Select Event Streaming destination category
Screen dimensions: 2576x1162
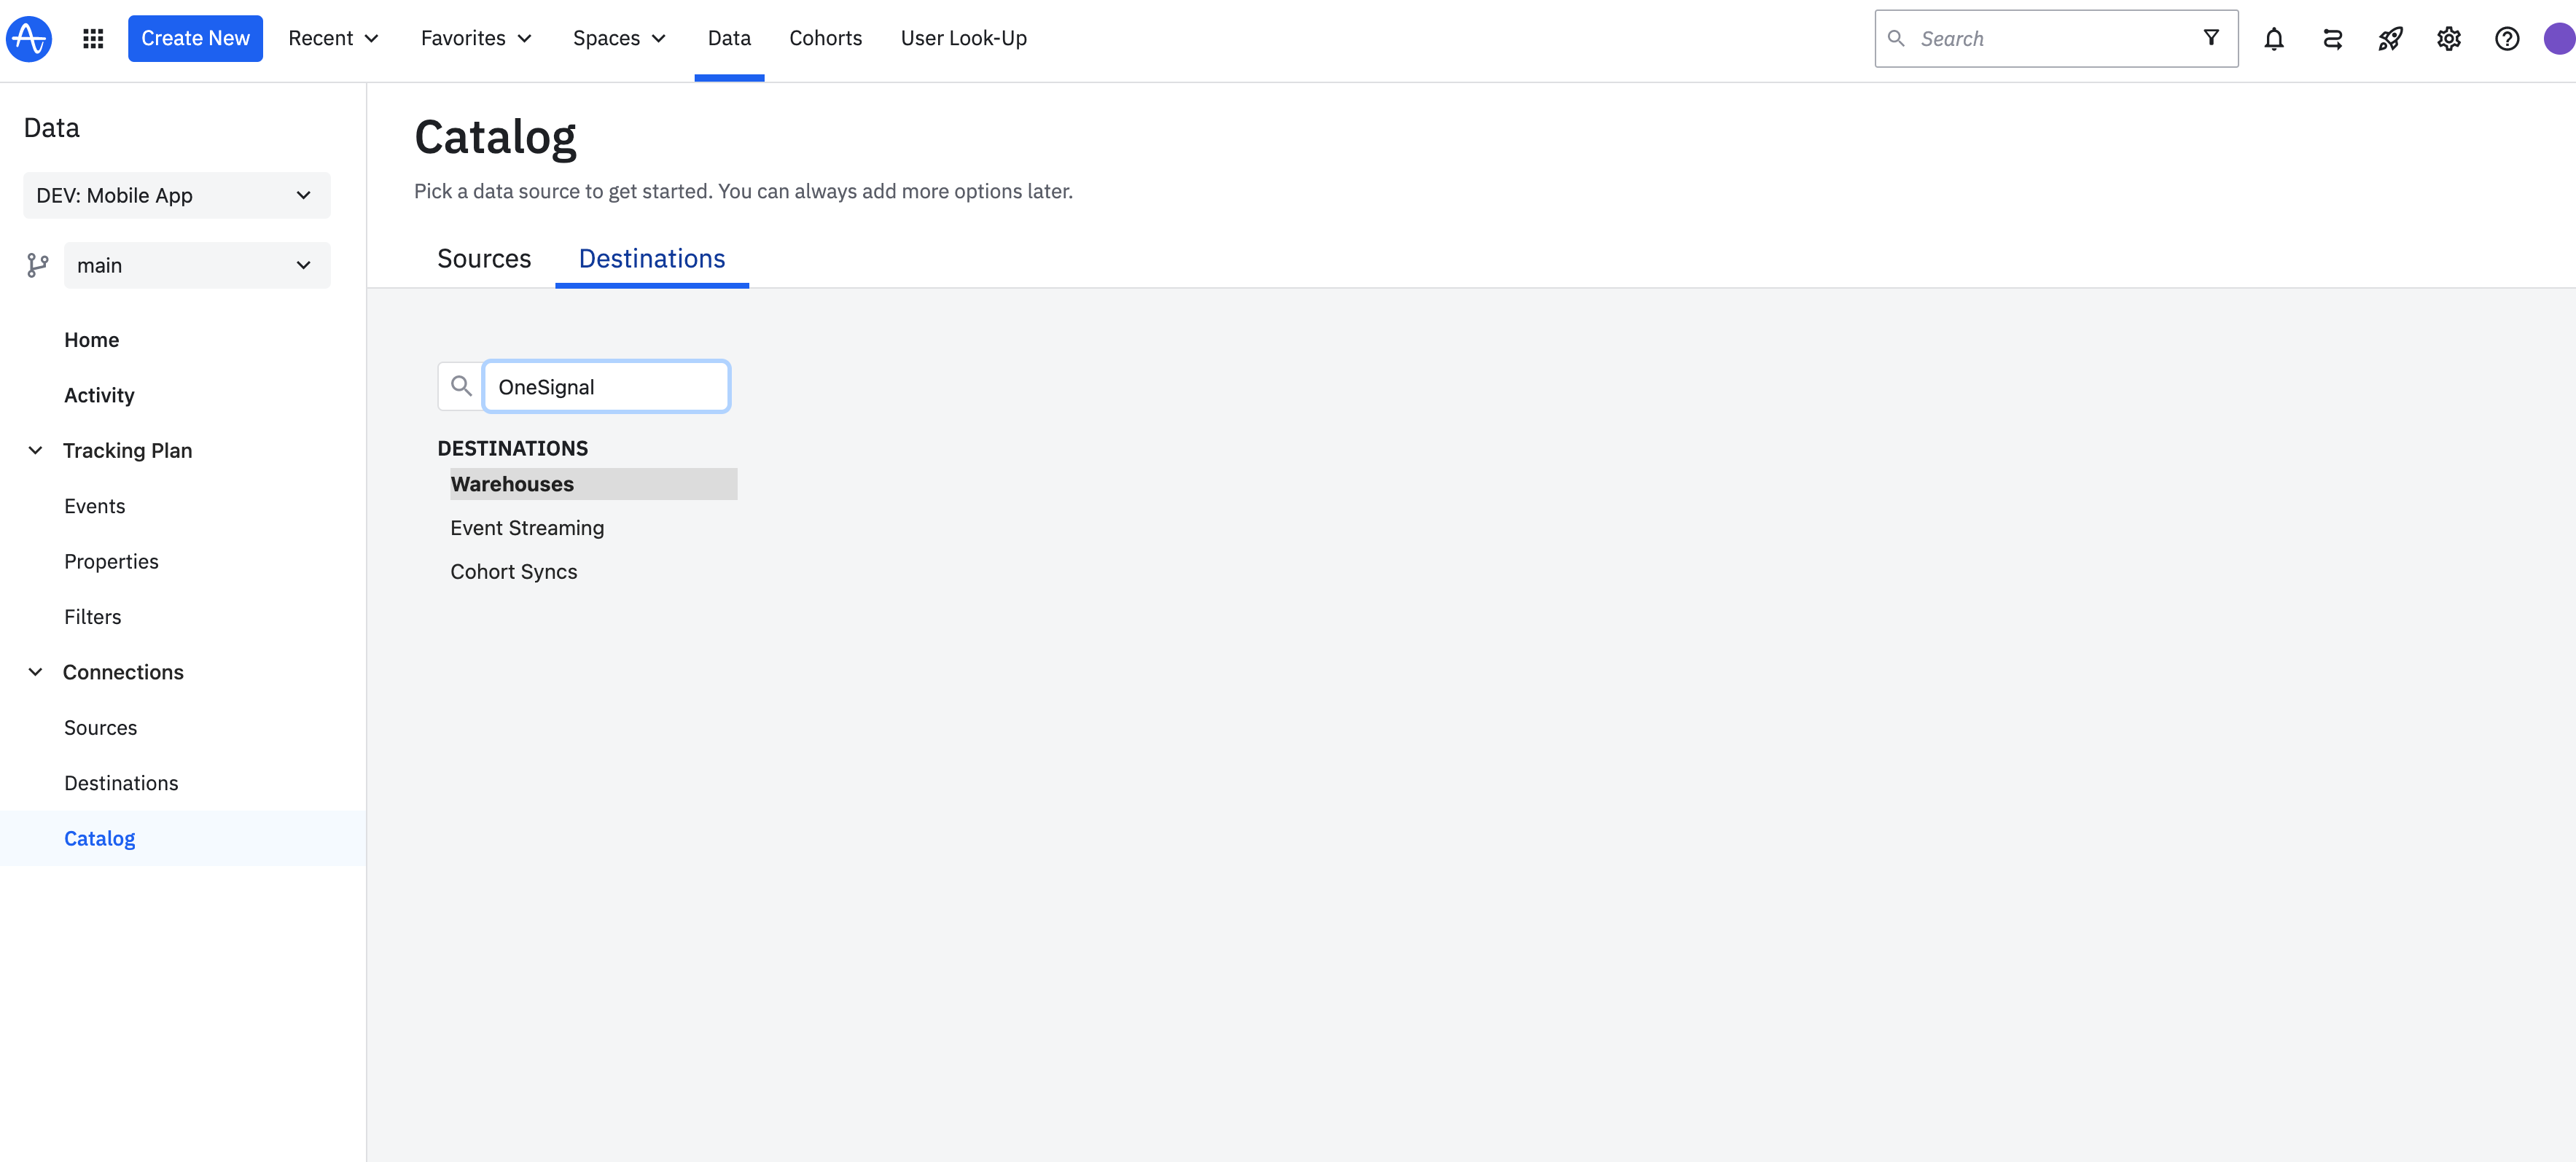click(x=527, y=528)
